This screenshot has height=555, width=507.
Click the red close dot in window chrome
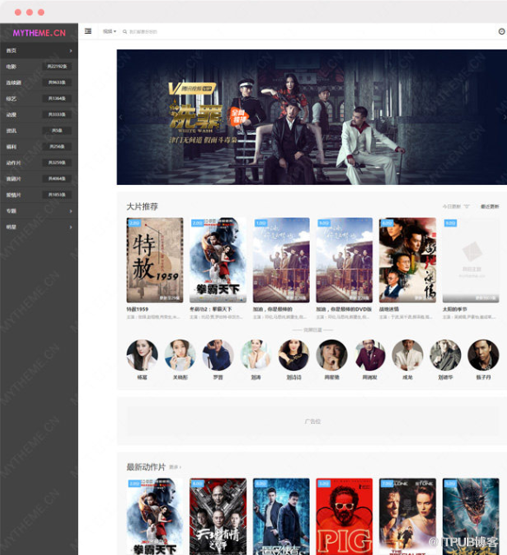18,12
